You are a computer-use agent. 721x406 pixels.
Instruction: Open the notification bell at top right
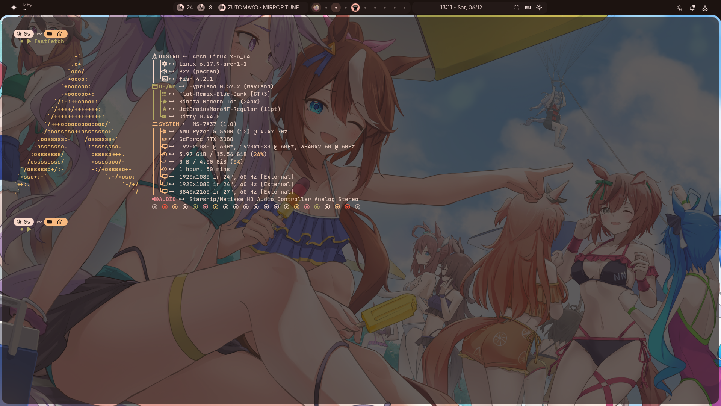click(692, 8)
